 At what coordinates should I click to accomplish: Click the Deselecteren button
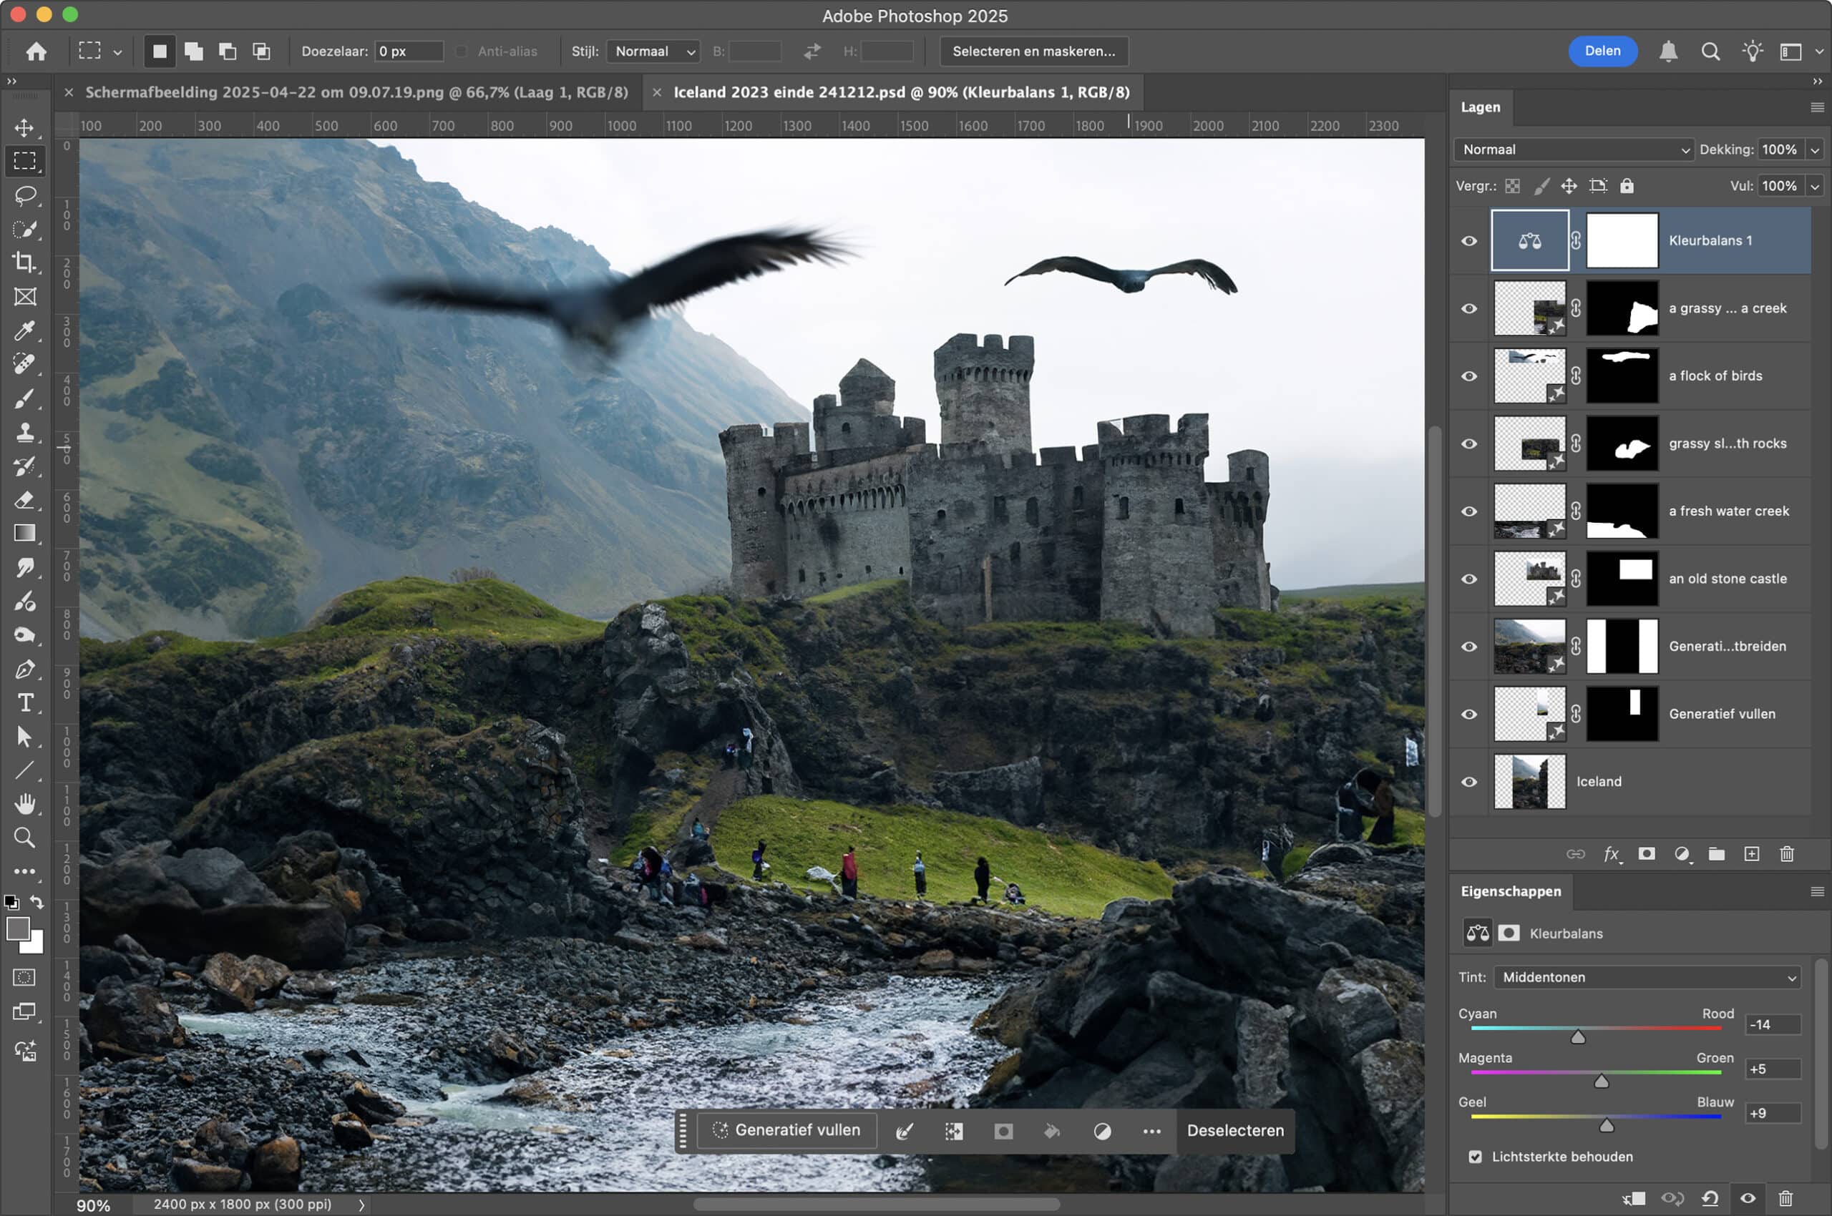tap(1234, 1131)
